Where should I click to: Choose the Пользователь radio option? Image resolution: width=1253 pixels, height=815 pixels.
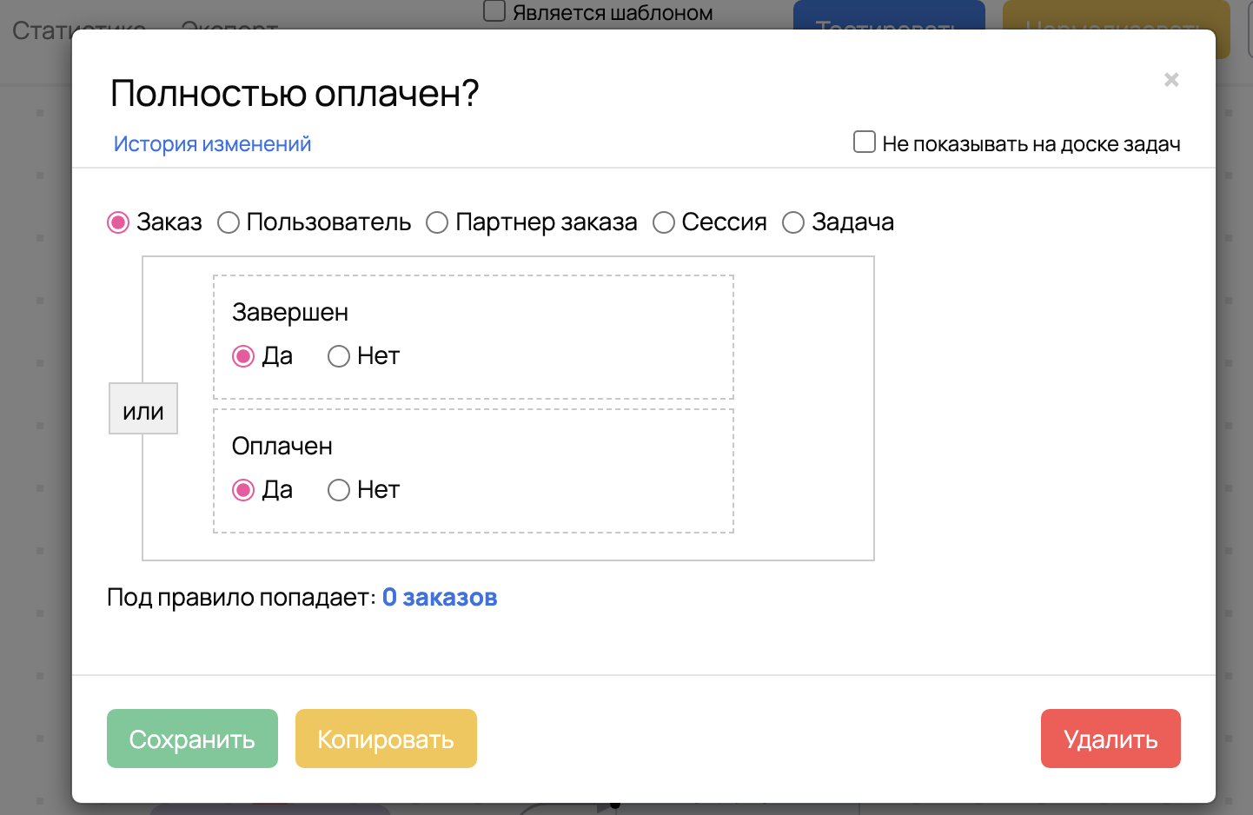pyautogui.click(x=229, y=223)
